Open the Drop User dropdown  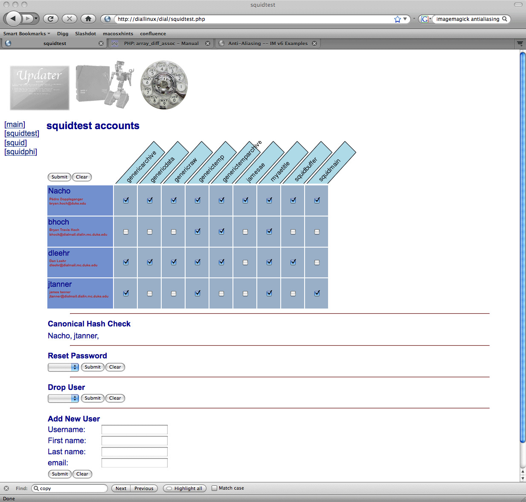tap(63, 398)
